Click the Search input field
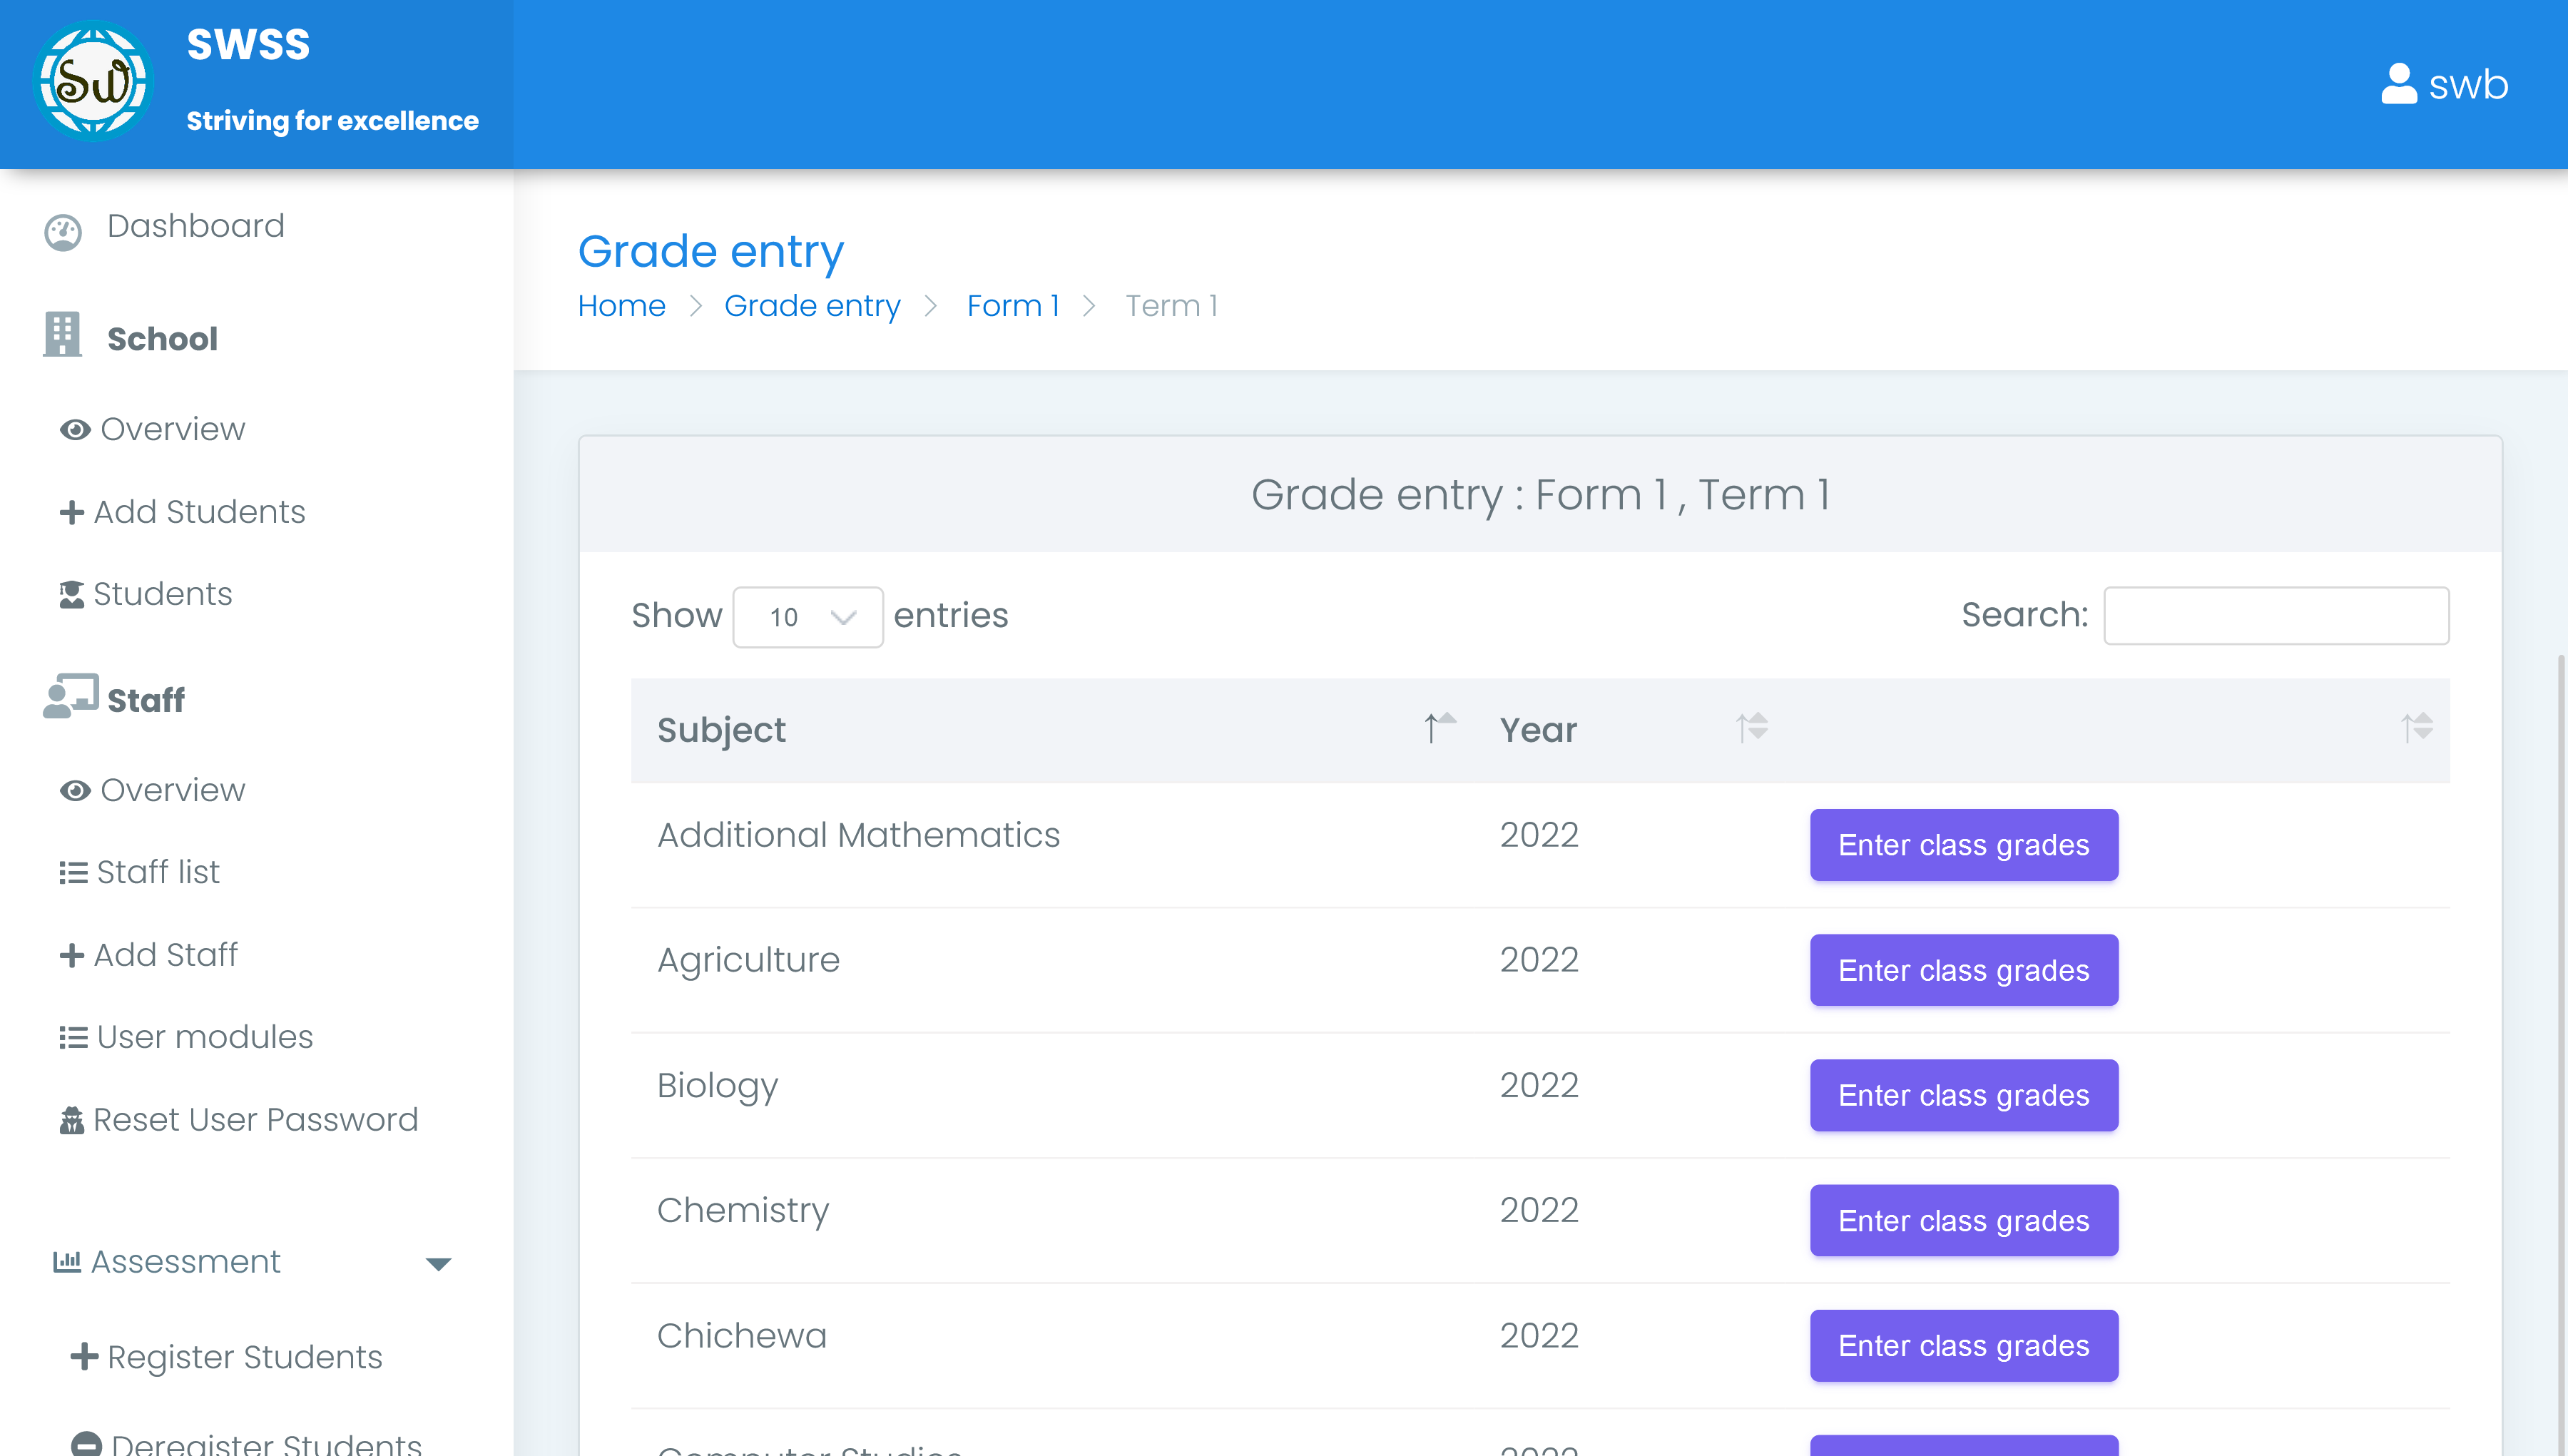 point(2275,616)
